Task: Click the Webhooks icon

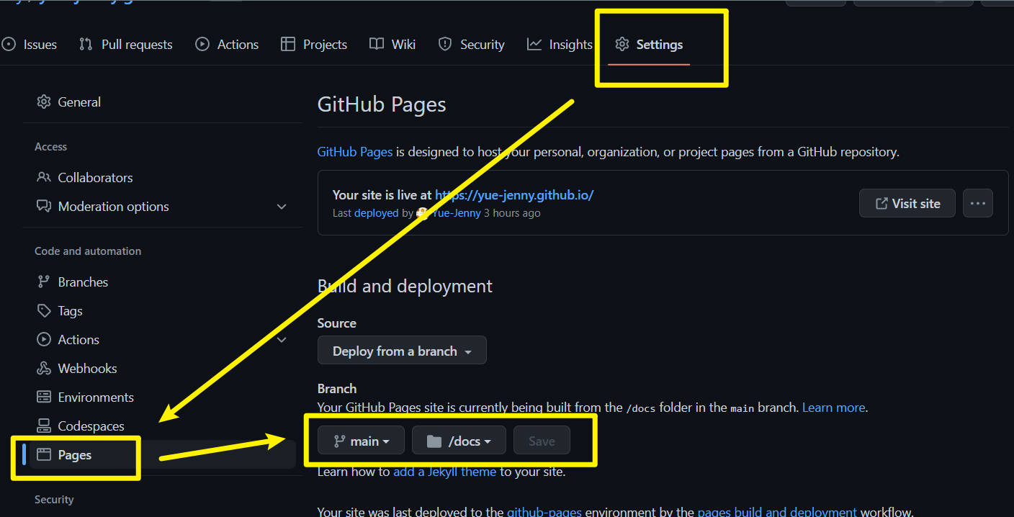Action: [44, 368]
